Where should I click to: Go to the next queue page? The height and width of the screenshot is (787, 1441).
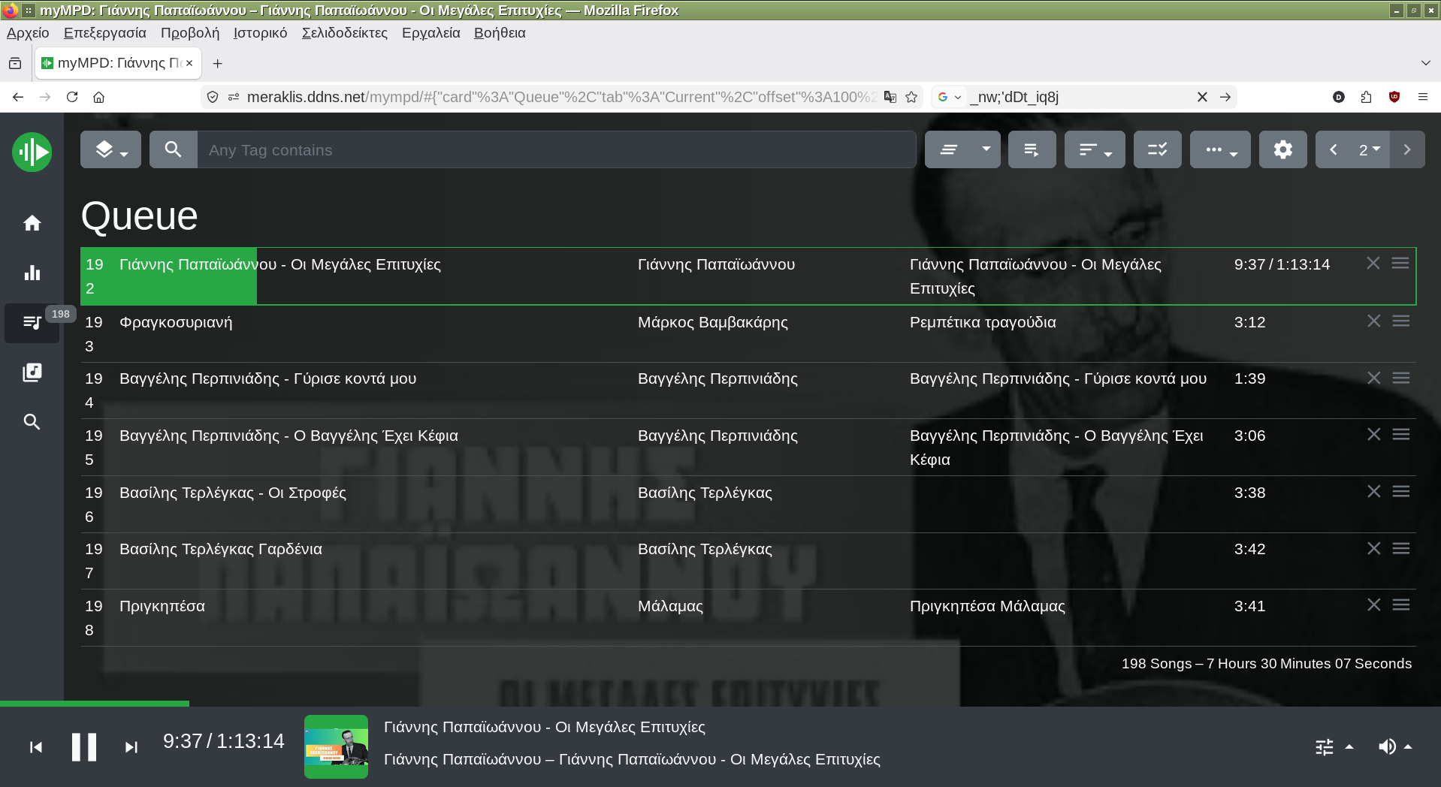pyautogui.click(x=1407, y=149)
